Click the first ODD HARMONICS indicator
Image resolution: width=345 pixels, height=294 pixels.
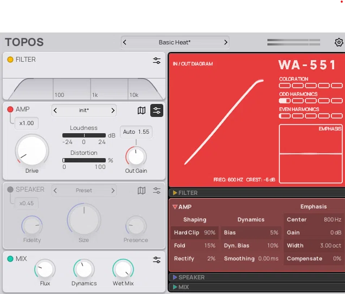tap(285, 101)
